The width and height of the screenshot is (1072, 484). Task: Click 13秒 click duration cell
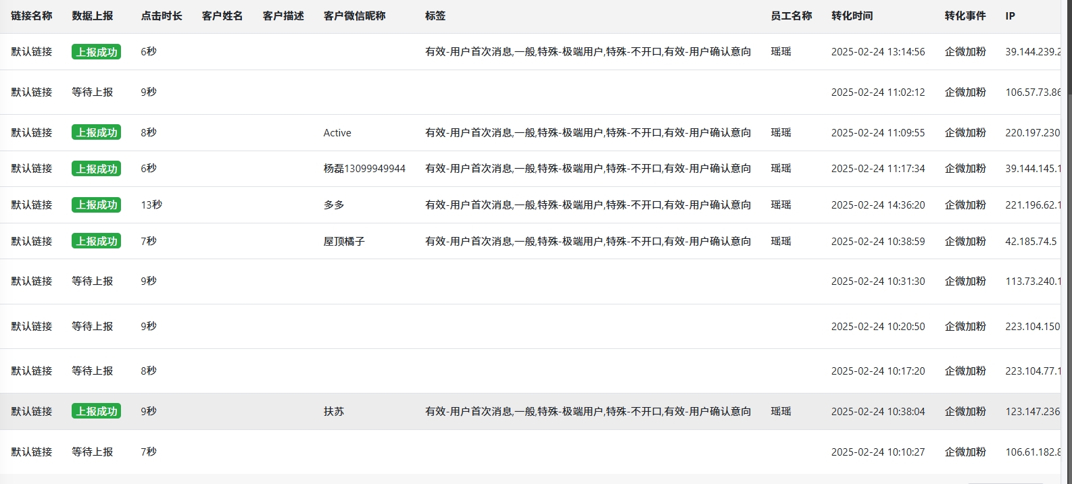[x=151, y=205]
